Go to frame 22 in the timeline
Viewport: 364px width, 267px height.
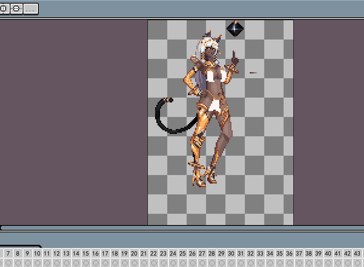(x=154, y=253)
